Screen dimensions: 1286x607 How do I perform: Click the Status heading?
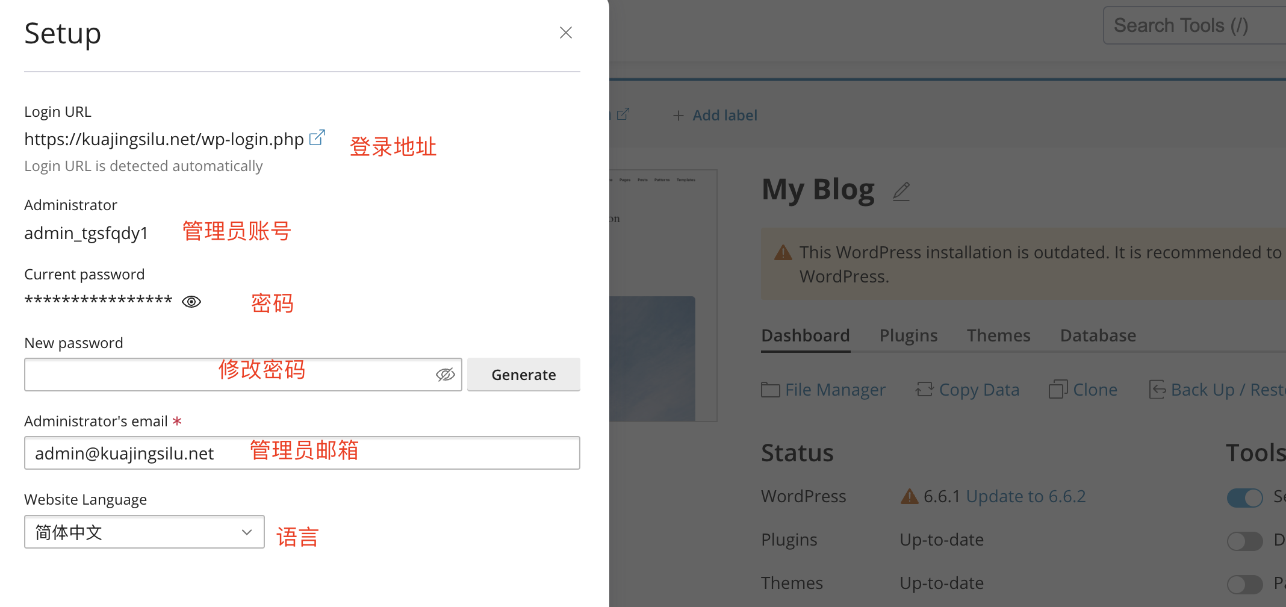pos(797,453)
